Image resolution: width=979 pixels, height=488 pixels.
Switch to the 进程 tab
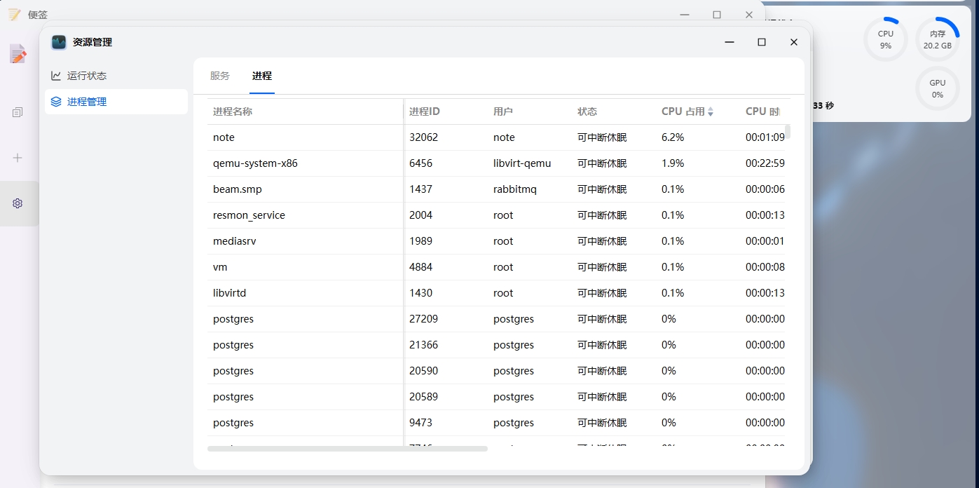[x=262, y=76]
